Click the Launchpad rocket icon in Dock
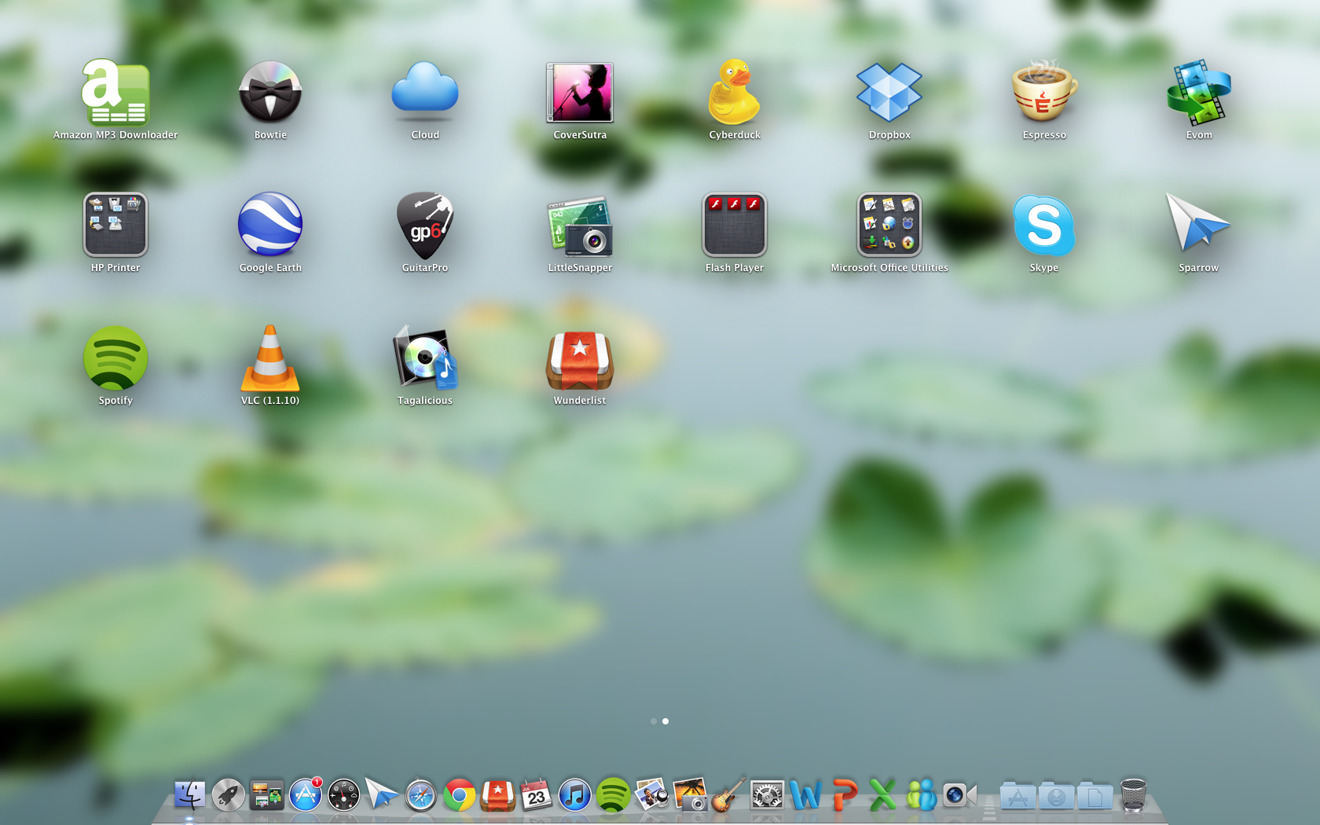The height and width of the screenshot is (825, 1320). 228,795
